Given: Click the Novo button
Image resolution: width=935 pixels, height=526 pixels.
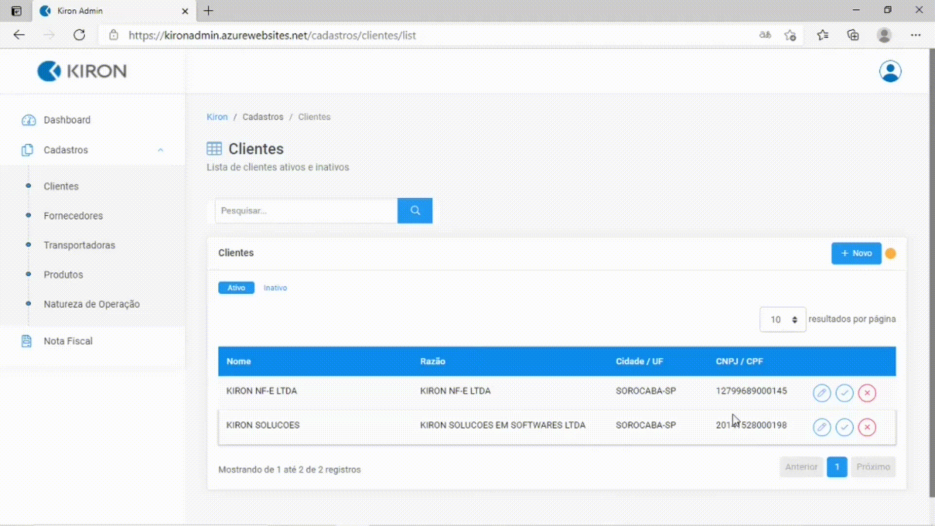Looking at the screenshot, I should tap(856, 253).
